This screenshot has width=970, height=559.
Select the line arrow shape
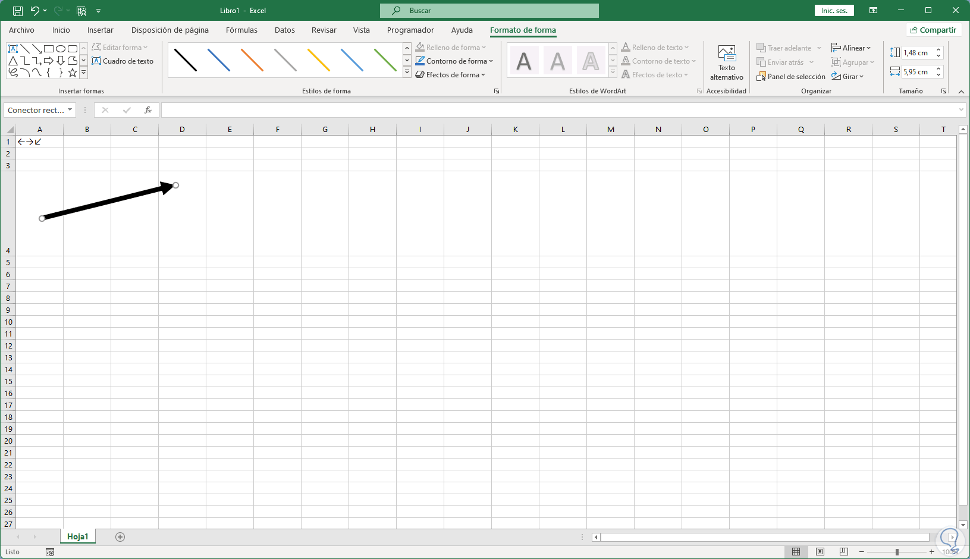pos(37,49)
